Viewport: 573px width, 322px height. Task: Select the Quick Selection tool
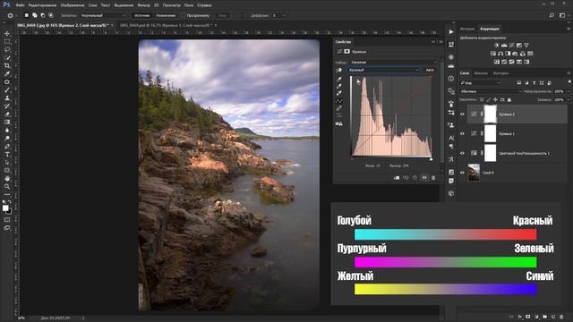coord(7,57)
